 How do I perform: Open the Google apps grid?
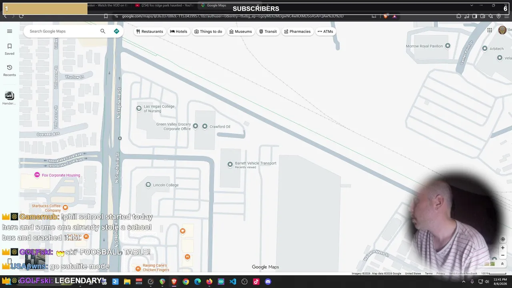pyautogui.click(x=490, y=30)
